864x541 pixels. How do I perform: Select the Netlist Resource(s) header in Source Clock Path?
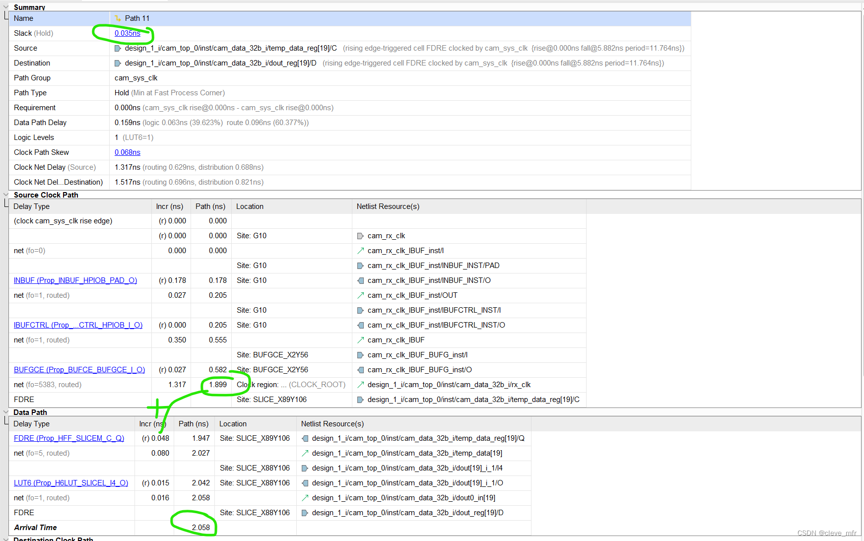pos(469,206)
